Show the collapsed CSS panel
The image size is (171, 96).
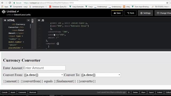tap(32, 21)
